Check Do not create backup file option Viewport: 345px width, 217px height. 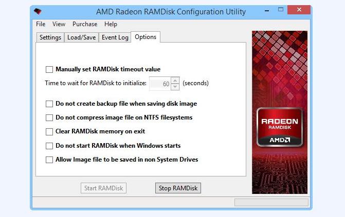49,104
